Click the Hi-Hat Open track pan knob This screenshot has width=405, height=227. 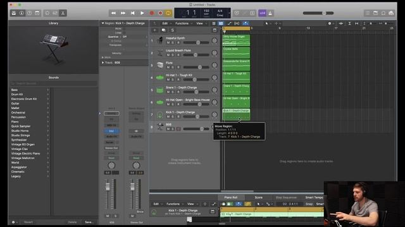pos(215,102)
